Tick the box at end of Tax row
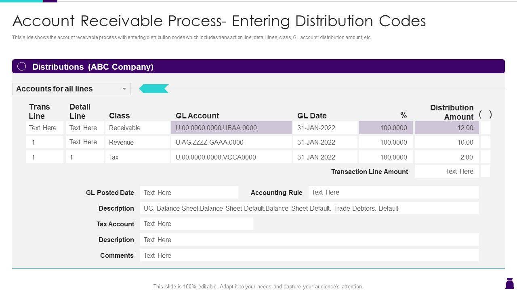 tap(485, 157)
